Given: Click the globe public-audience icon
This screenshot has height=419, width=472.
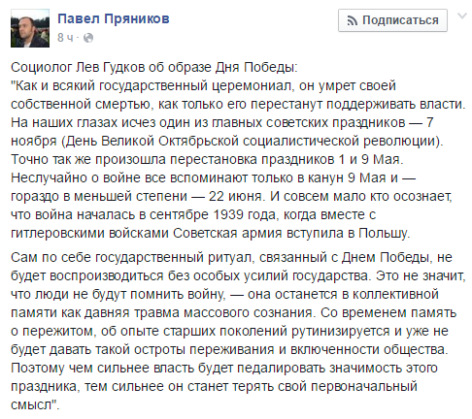Looking at the screenshot, I should point(88,38).
